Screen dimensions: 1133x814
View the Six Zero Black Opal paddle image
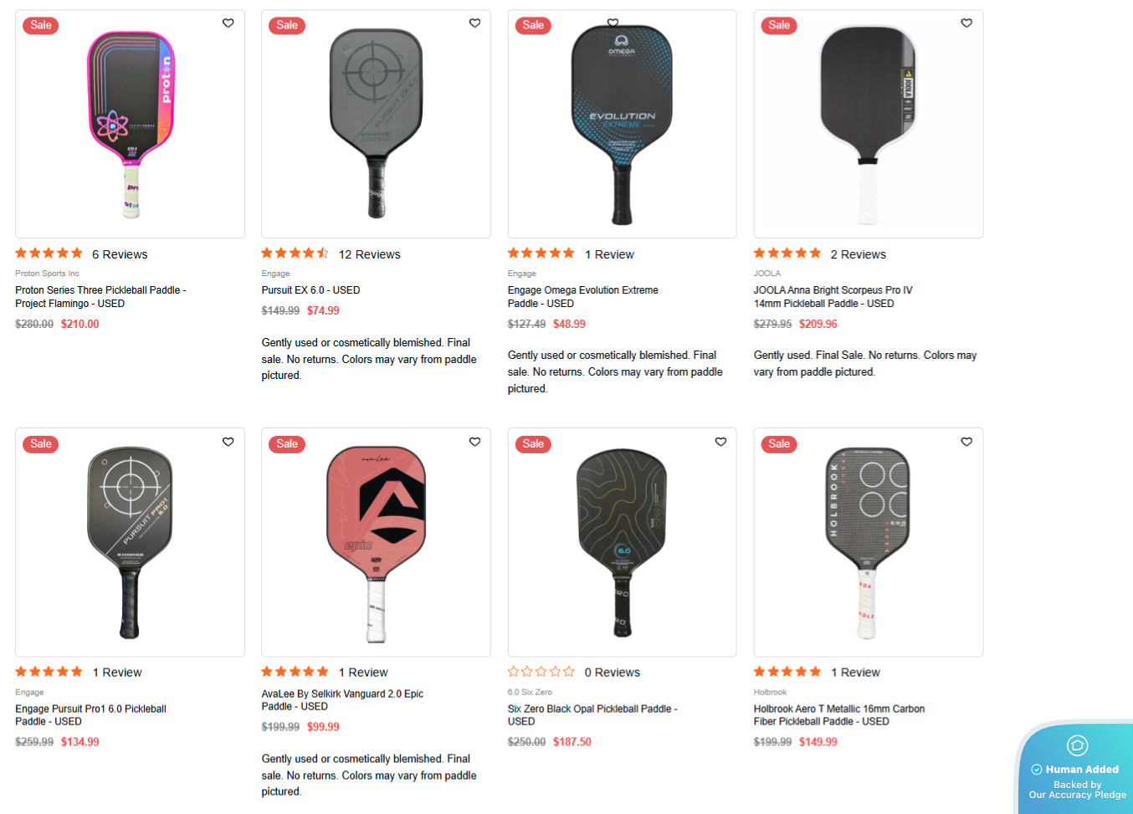pyautogui.click(x=622, y=542)
